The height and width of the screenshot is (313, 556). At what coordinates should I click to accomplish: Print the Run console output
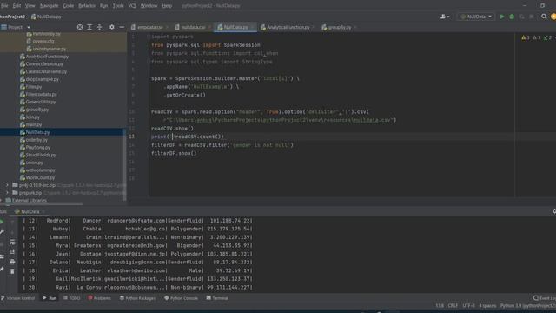[12, 262]
